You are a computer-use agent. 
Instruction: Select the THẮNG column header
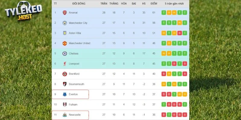pos(114,4)
